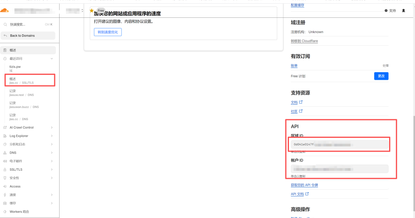Click the blue 更改 plan button
The image size is (415, 218).
381,76
